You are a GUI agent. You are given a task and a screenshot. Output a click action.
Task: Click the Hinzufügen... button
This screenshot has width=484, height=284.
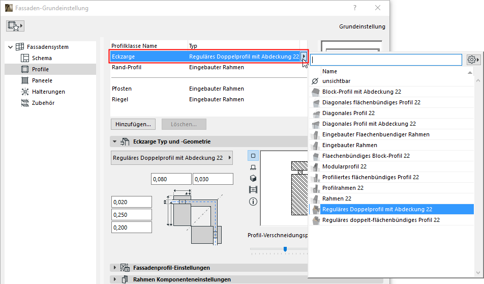133,124
